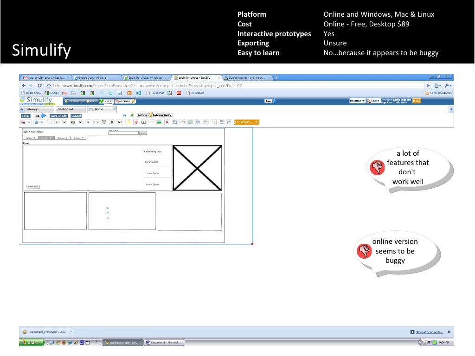Viewport: 475px width, 356px height.
Task: Open Other bookmarks folder
Action: (438, 93)
